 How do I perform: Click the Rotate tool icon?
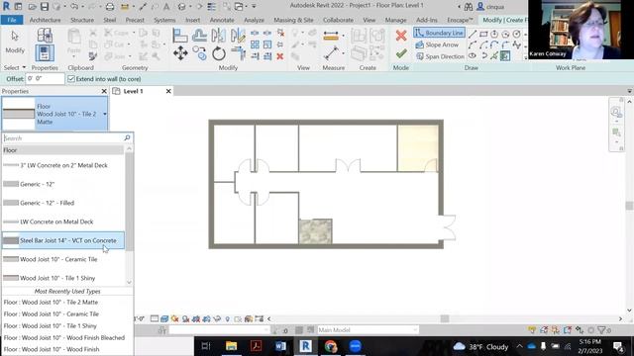coord(218,52)
